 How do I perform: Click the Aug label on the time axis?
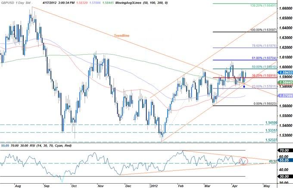point(18,186)
